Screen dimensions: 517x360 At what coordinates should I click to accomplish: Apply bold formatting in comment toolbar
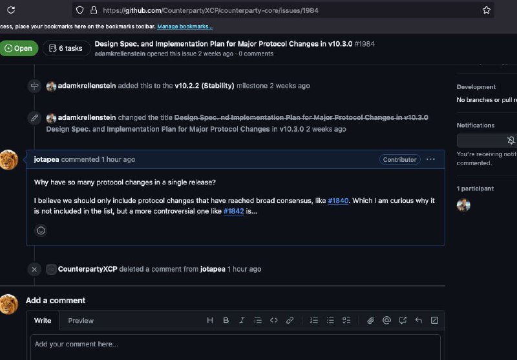coord(226,320)
